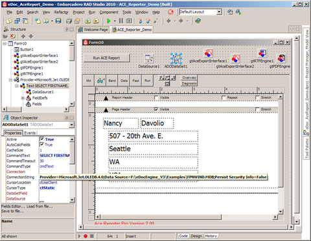Select the FieldDefs tree item

click(x=40, y=98)
